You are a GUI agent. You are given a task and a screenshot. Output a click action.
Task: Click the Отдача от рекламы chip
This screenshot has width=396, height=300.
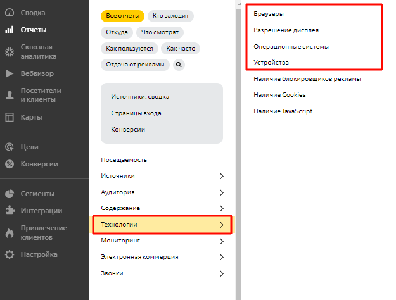(135, 65)
